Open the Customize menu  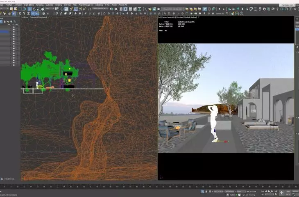pyautogui.click(x=50, y=5)
